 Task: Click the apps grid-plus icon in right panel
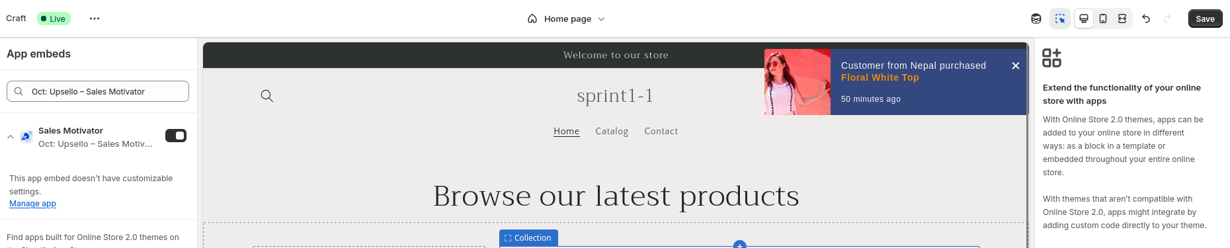tap(1051, 58)
